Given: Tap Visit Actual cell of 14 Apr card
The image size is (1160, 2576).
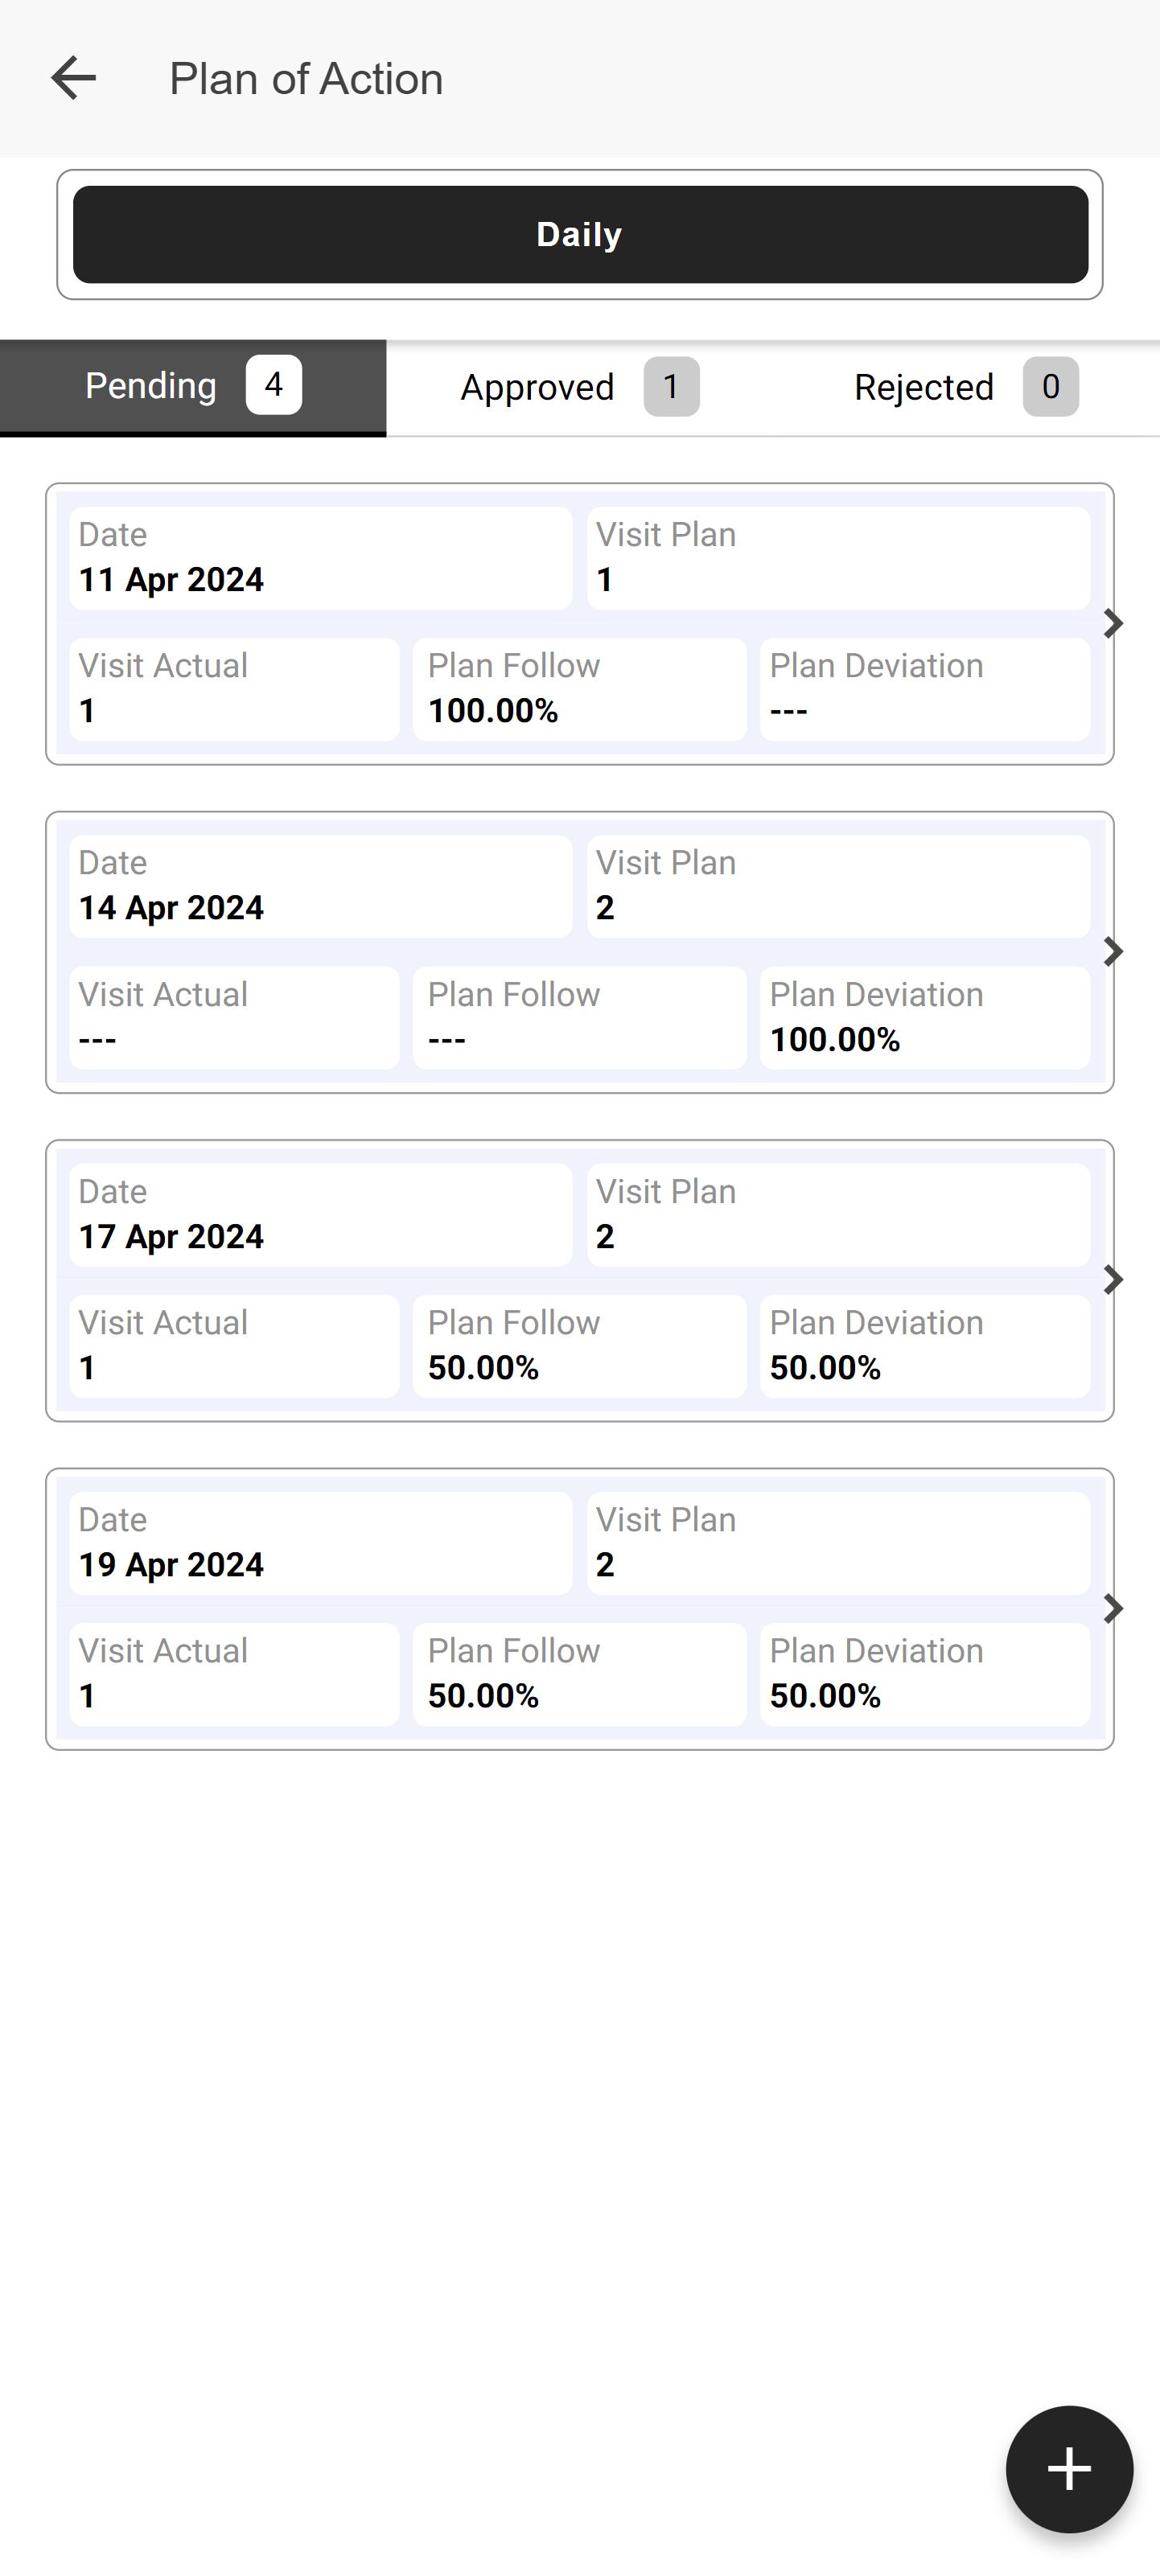Looking at the screenshot, I should click(234, 1018).
